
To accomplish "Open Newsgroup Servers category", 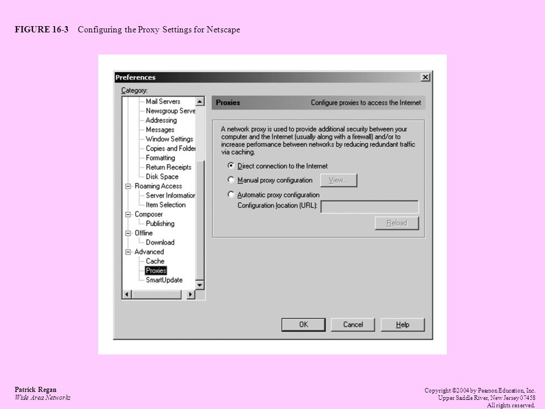I will [x=170, y=111].
